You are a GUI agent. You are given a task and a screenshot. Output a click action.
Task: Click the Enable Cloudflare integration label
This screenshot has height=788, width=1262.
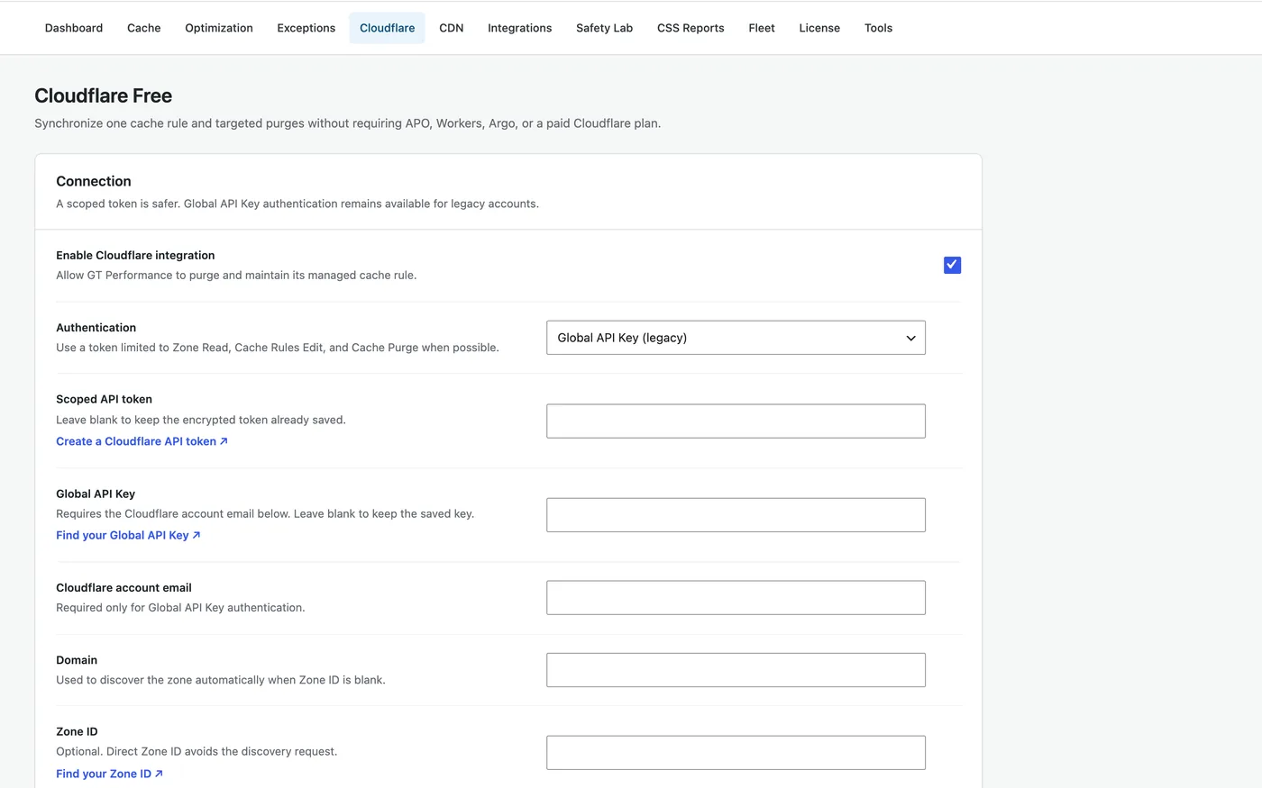135,256
